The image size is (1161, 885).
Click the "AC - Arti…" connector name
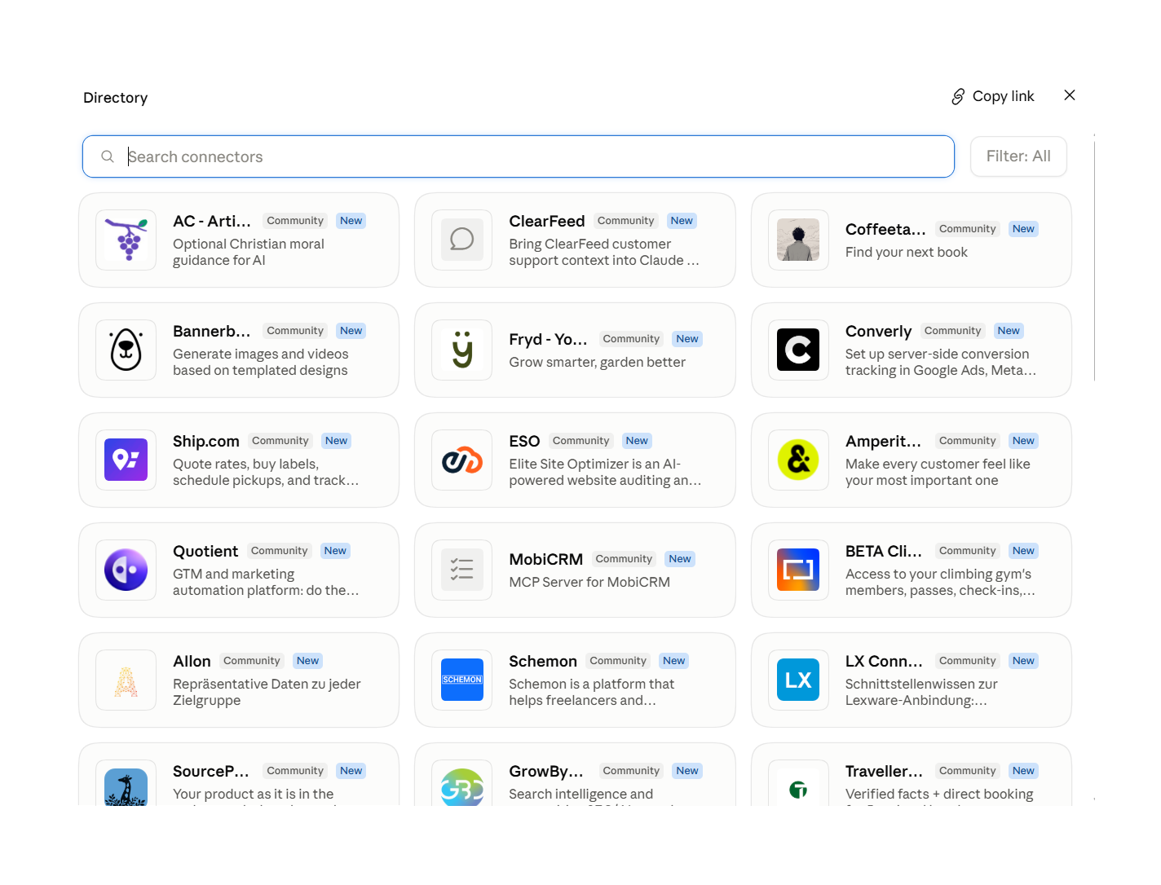tap(212, 221)
